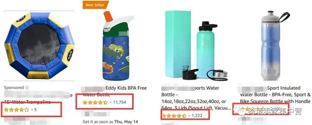The image size is (312, 125).
Task: Open the blue water trampoline product image
Action: click(39, 46)
